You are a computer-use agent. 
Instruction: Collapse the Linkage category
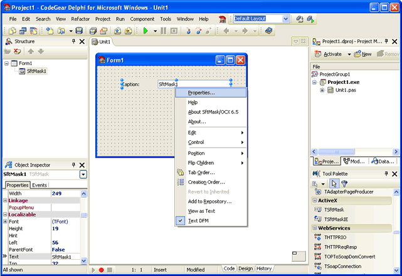click(5, 200)
